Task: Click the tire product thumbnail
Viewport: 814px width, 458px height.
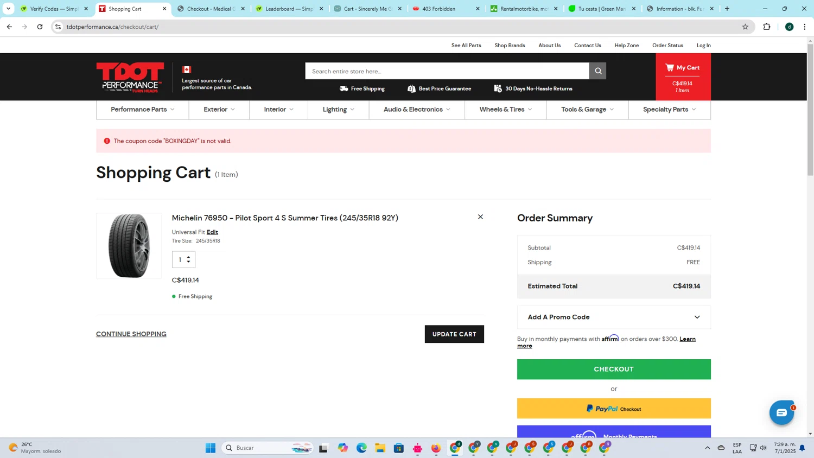Action: (x=129, y=246)
